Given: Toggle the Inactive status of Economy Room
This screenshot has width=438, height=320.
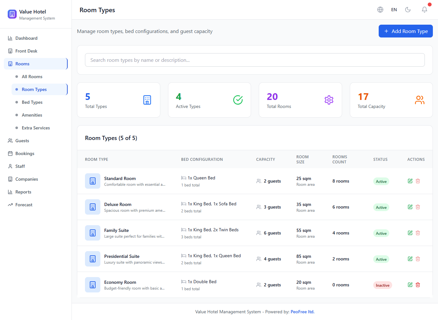Looking at the screenshot, I should [x=382, y=285].
